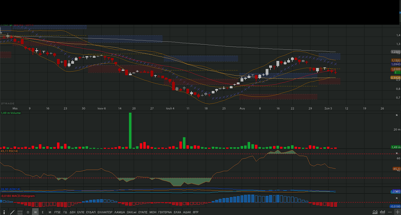Open the chart type icon
Viewport: 401px width, 215px height.
pyautogui.click(x=375, y=212)
